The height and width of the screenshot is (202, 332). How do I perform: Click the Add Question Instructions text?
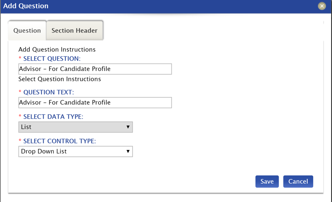tap(57, 50)
